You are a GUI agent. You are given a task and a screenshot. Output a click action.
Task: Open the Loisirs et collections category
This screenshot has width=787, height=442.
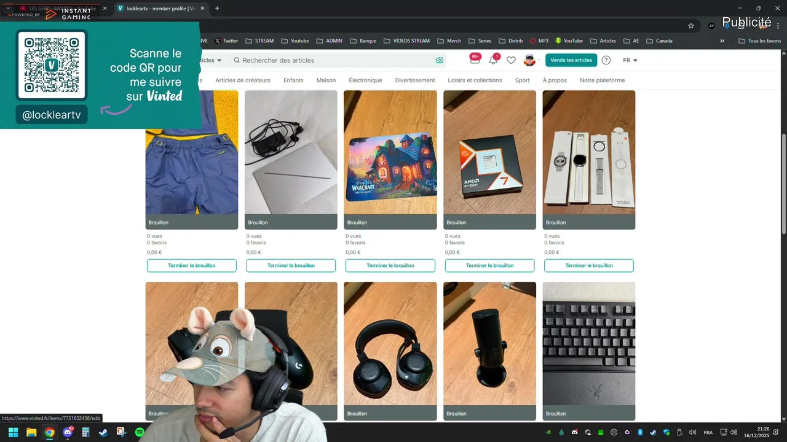click(x=475, y=80)
